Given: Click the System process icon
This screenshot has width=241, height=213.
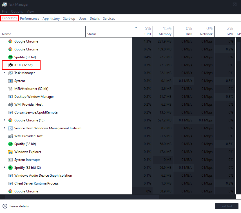Looking at the screenshot, I should click(10, 81).
